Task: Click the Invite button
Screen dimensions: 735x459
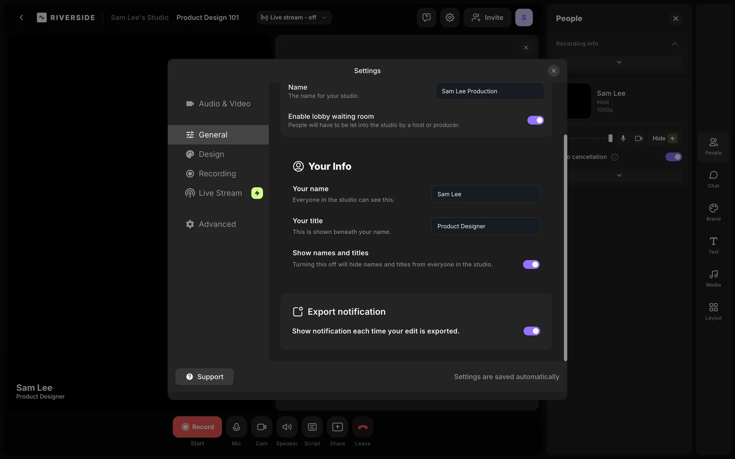Action: pyautogui.click(x=487, y=18)
